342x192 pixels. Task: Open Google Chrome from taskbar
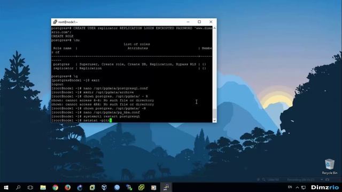pyautogui.click(x=55, y=187)
